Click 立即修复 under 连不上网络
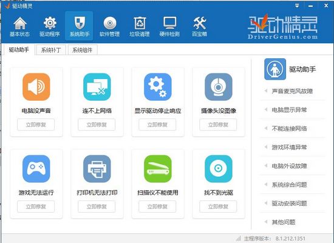334x243 pixels. (97, 125)
